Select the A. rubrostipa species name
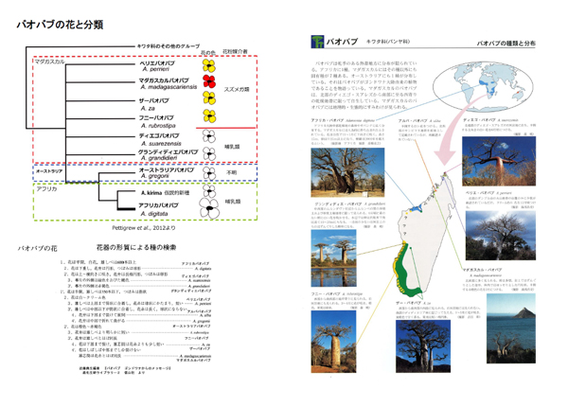 (158, 126)
